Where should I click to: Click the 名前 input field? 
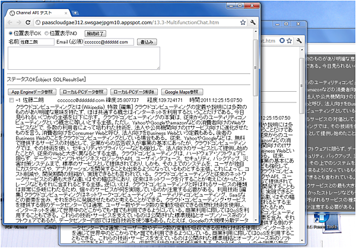pyautogui.click(x=37, y=42)
